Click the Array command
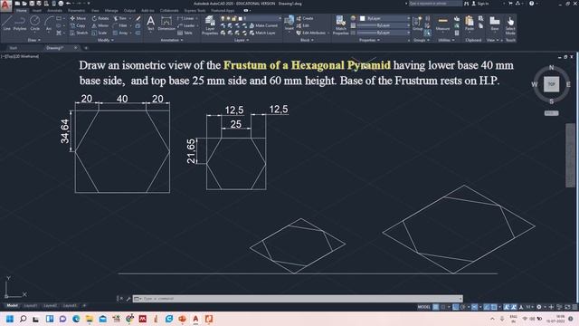Viewport: 579px width, 326px height. [x=120, y=33]
